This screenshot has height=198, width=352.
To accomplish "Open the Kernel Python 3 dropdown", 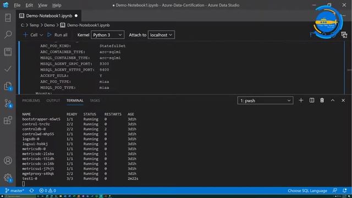I will pyautogui.click(x=108, y=35).
